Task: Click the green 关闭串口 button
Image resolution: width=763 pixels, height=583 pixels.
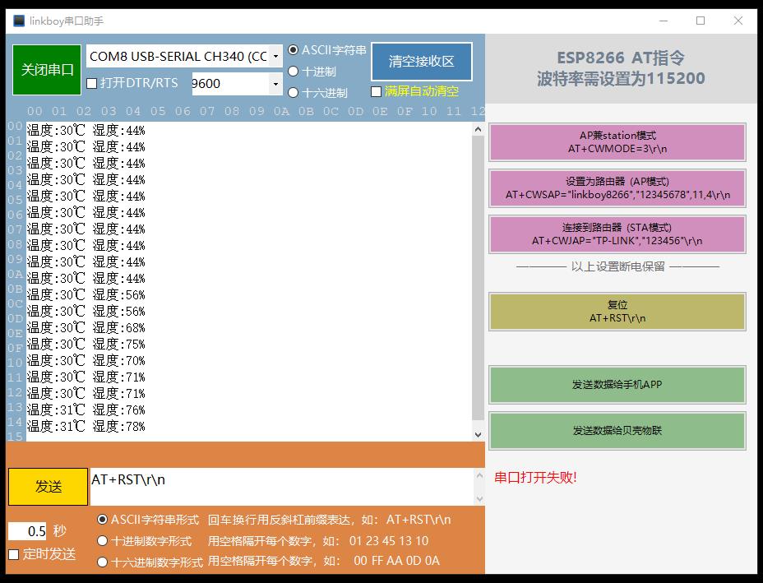Action: (47, 70)
